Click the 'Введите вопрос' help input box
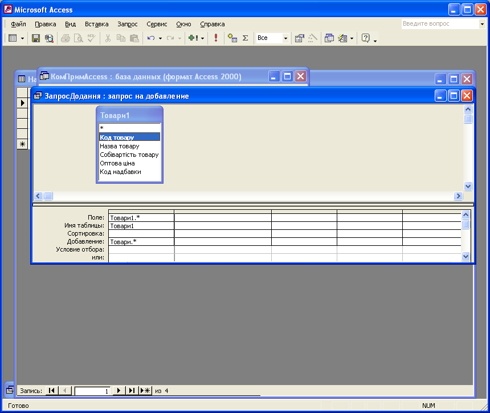 440,24
